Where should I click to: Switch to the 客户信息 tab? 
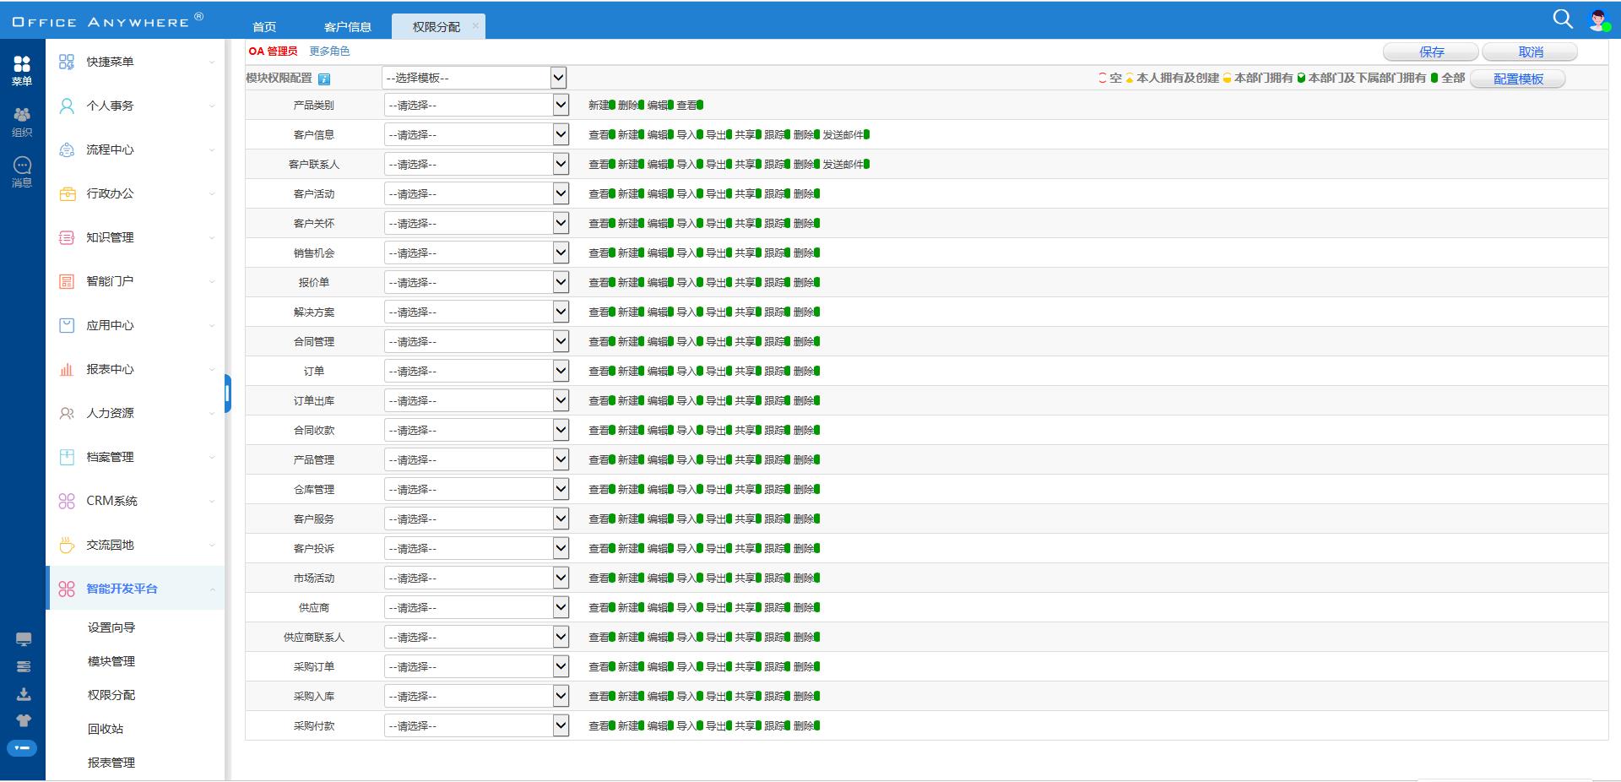click(x=347, y=27)
